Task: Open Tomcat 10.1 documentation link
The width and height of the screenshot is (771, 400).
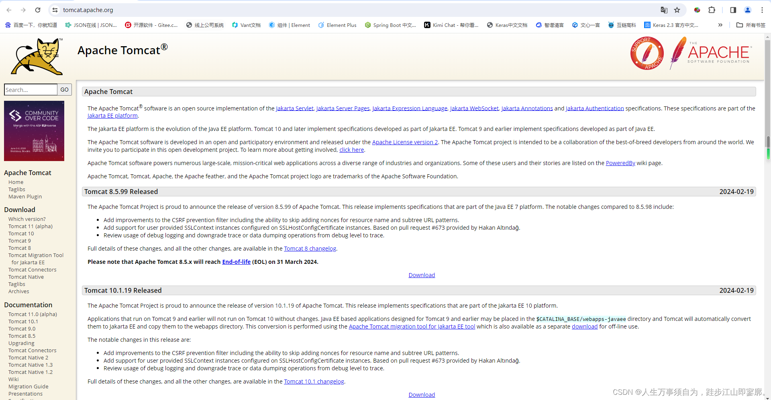Action: coord(23,321)
